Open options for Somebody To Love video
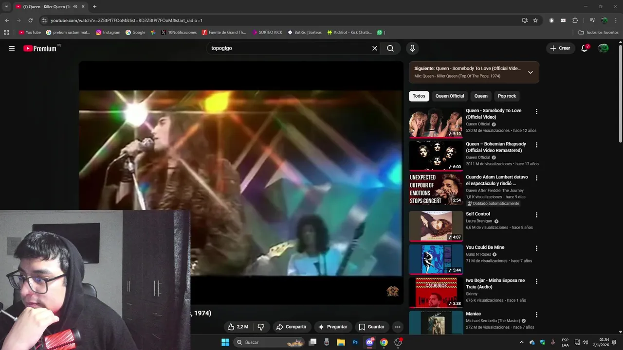Screen dimensions: 623x350 pos(536,112)
